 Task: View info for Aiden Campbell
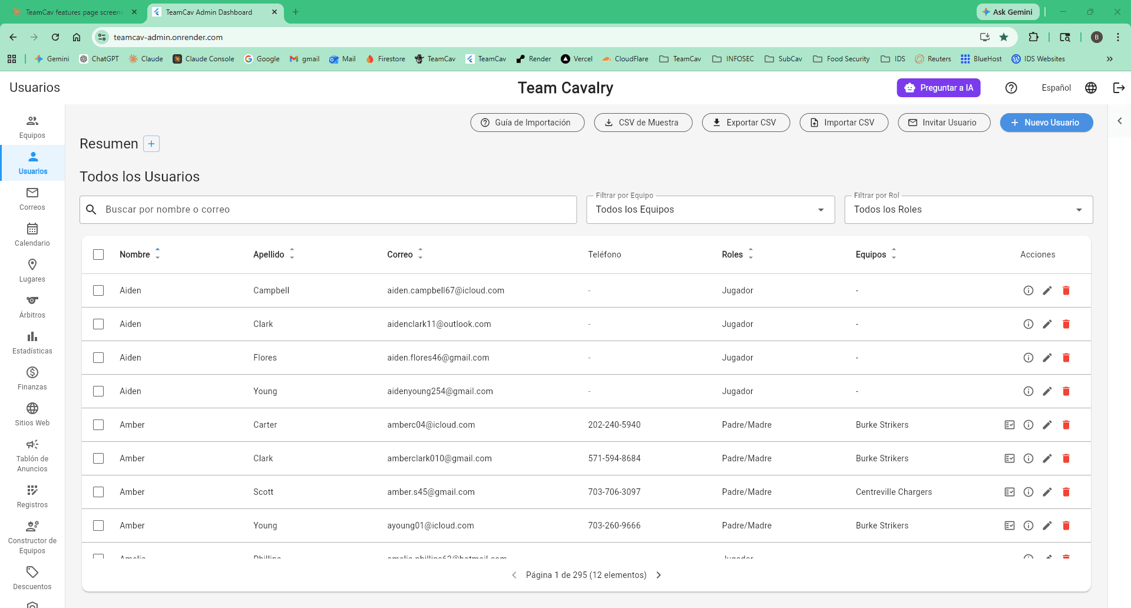tap(1029, 290)
